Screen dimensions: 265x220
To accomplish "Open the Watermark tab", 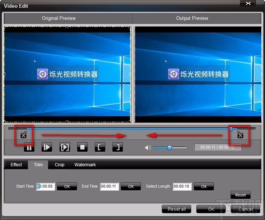I will (x=85, y=164).
